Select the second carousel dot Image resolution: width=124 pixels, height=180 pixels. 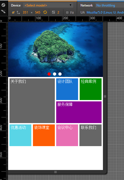pyautogui.click(x=55, y=74)
